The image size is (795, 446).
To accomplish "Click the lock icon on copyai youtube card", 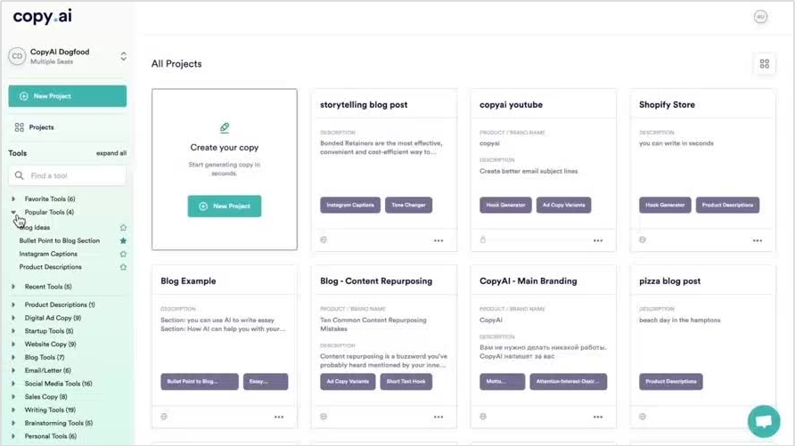I will click(x=483, y=239).
